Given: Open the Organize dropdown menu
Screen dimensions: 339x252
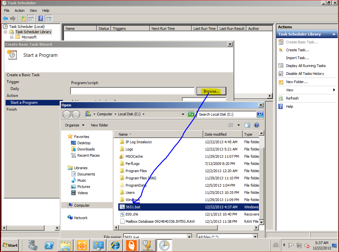Looking at the screenshot, I should pos(74,125).
